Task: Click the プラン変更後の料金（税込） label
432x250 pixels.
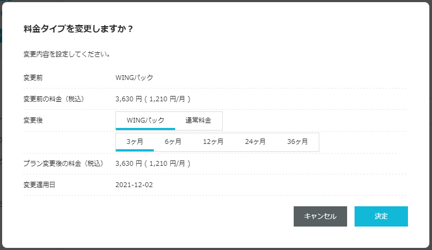Action: (x=63, y=163)
